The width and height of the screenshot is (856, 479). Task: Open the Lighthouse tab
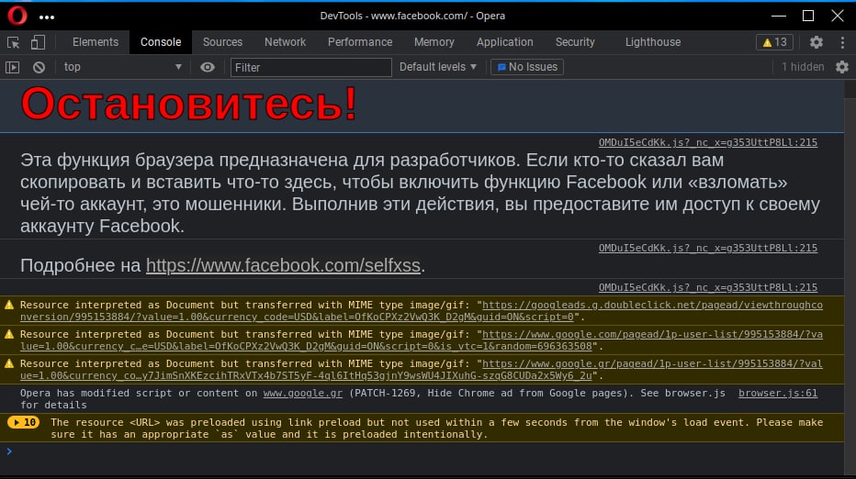(x=653, y=42)
